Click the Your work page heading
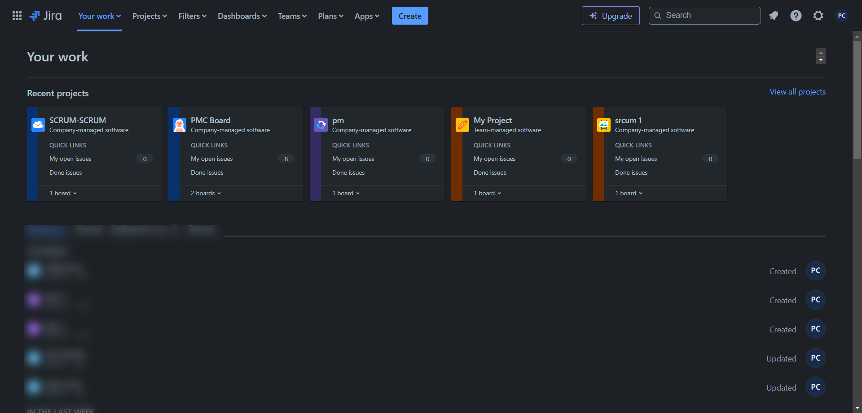The image size is (862, 413). coord(57,57)
